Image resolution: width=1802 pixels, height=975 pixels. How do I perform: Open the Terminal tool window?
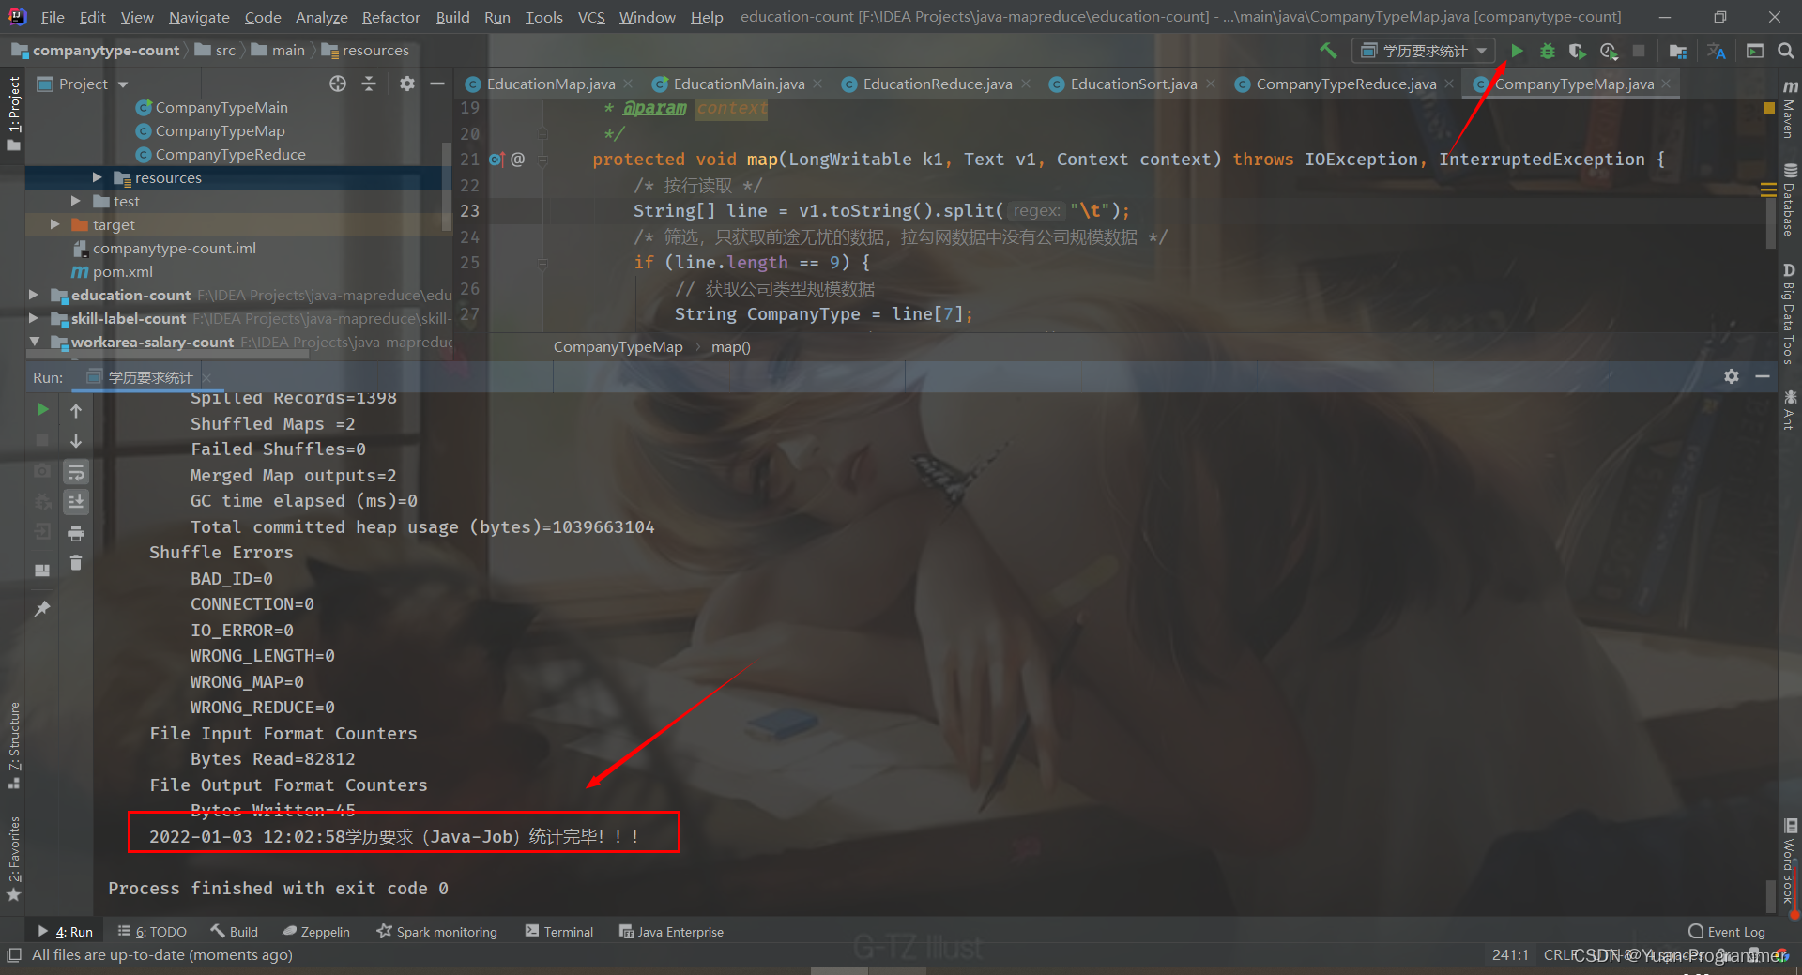(559, 932)
